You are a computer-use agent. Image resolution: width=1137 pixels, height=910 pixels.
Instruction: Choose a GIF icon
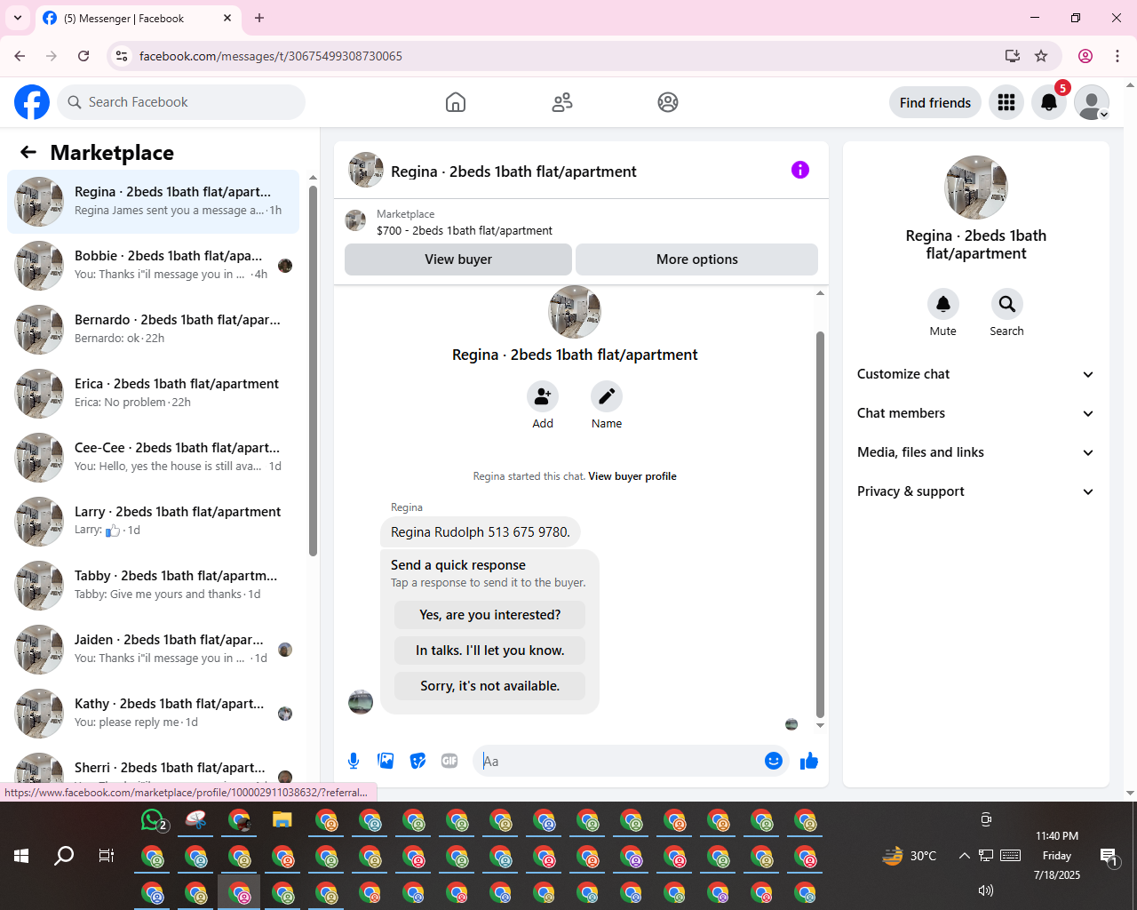pyautogui.click(x=449, y=761)
